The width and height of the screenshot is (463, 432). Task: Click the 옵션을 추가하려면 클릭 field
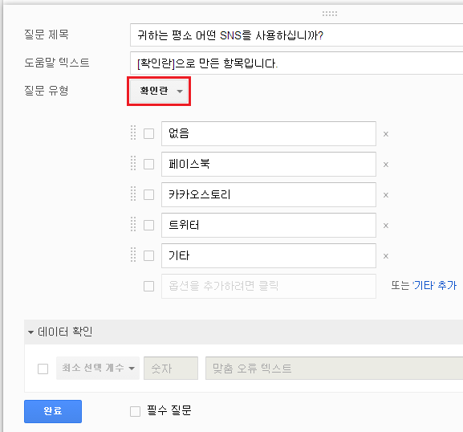269,286
